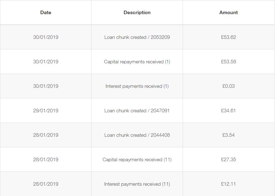Select Loan chunk created / 2053209 entry
The height and width of the screenshot is (196, 275).
(x=137, y=37)
